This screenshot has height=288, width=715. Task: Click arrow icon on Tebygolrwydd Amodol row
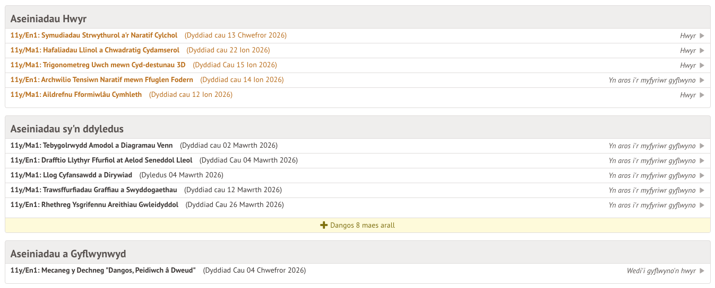tap(702, 146)
